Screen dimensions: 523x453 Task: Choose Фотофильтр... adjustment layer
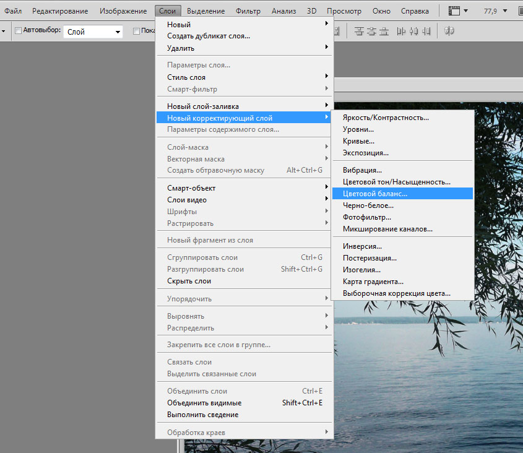402,217
